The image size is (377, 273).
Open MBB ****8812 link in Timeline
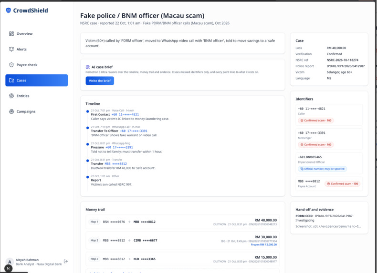[x=115, y=164]
